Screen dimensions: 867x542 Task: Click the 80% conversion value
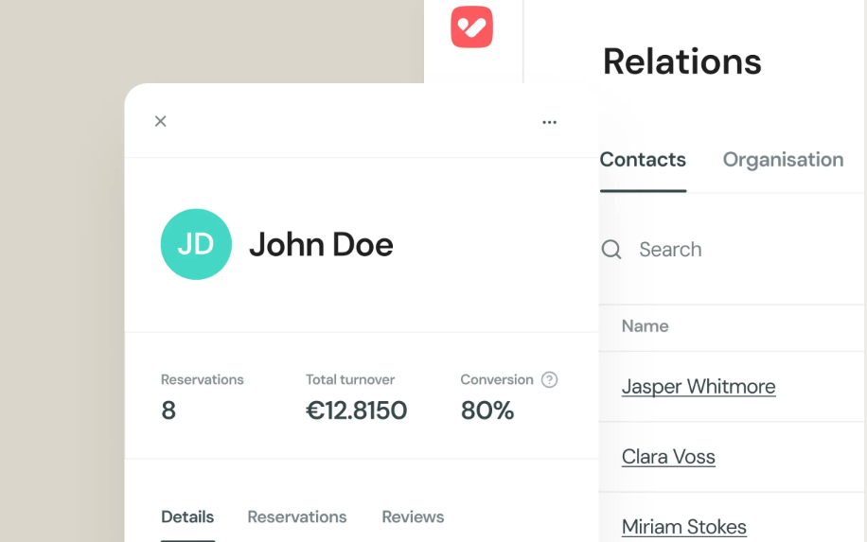(487, 411)
